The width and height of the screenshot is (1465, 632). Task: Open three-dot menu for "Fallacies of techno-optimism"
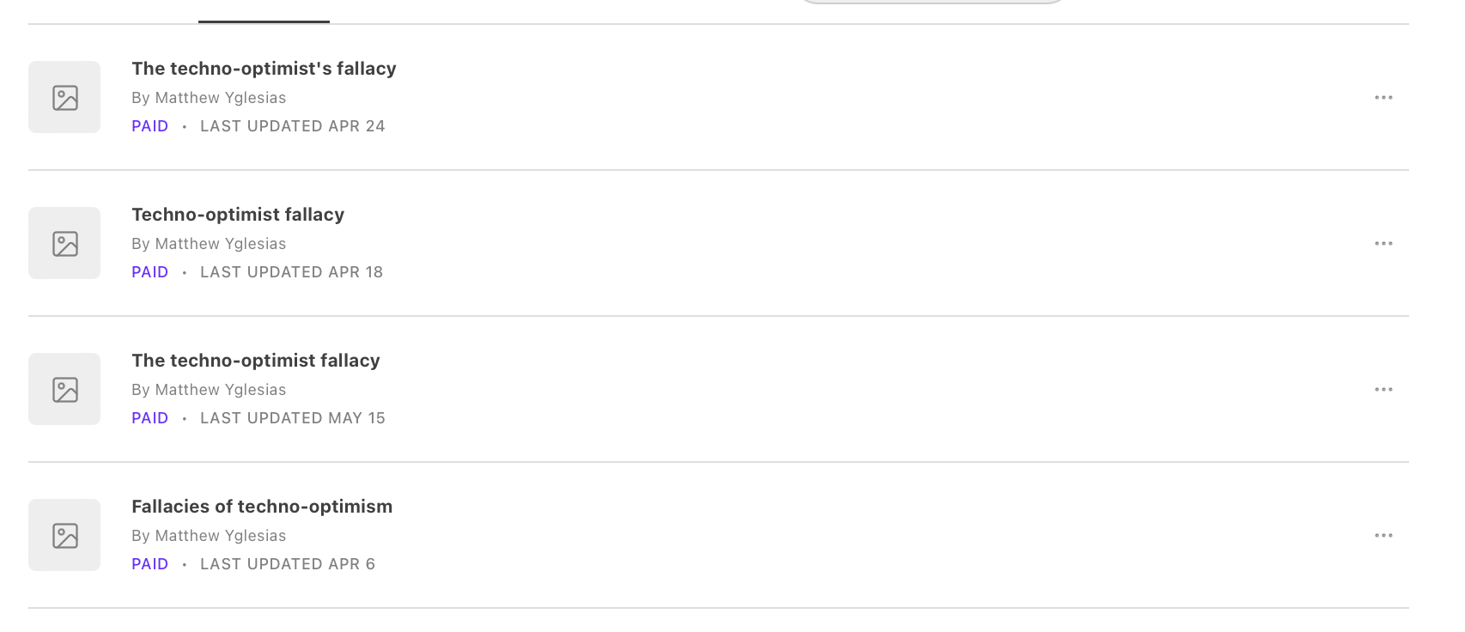coord(1383,536)
